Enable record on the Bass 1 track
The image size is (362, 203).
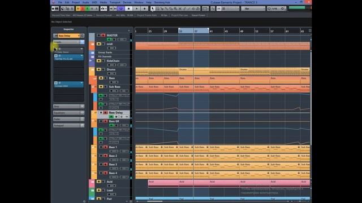[x=106, y=147]
